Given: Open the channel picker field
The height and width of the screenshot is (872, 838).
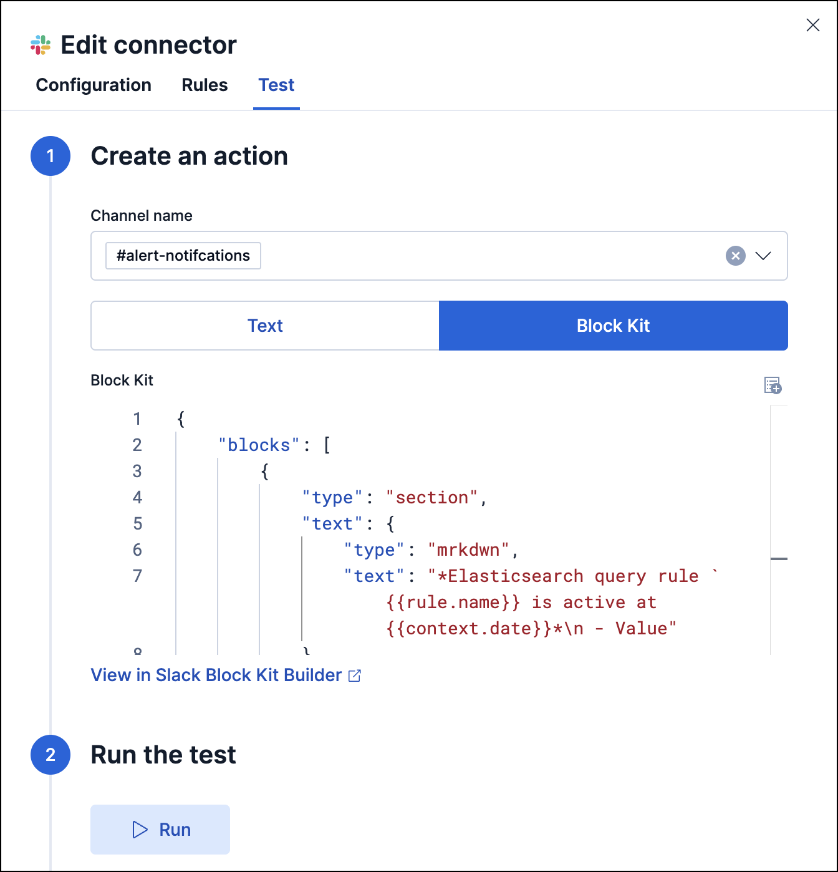Looking at the screenshot, I should (436, 256).
